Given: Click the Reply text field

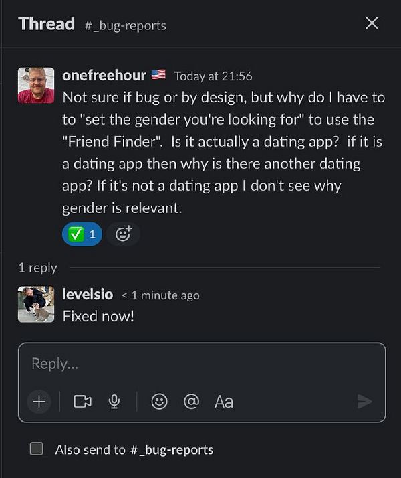Looking at the screenshot, I should click(200, 364).
